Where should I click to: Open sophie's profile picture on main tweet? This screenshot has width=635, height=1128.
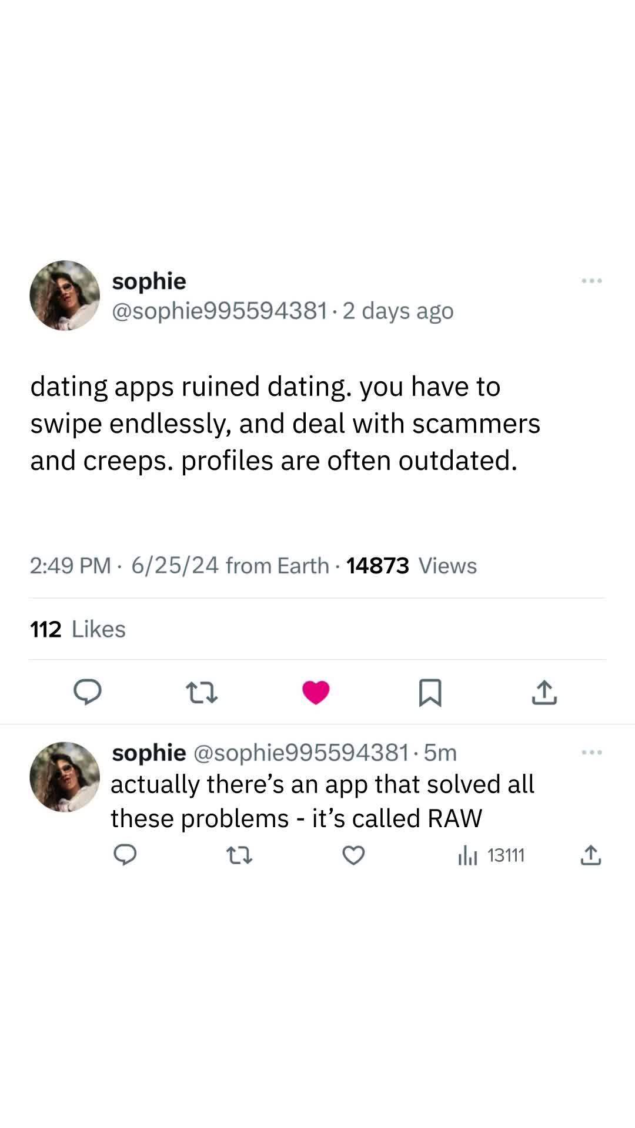coord(65,296)
